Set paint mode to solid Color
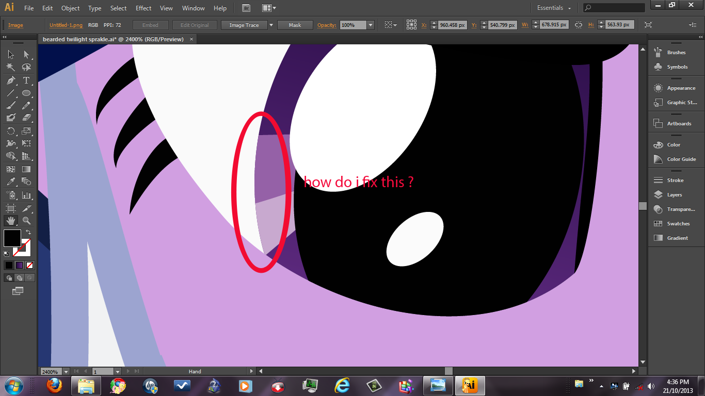This screenshot has height=396, width=705. pyautogui.click(x=9, y=265)
